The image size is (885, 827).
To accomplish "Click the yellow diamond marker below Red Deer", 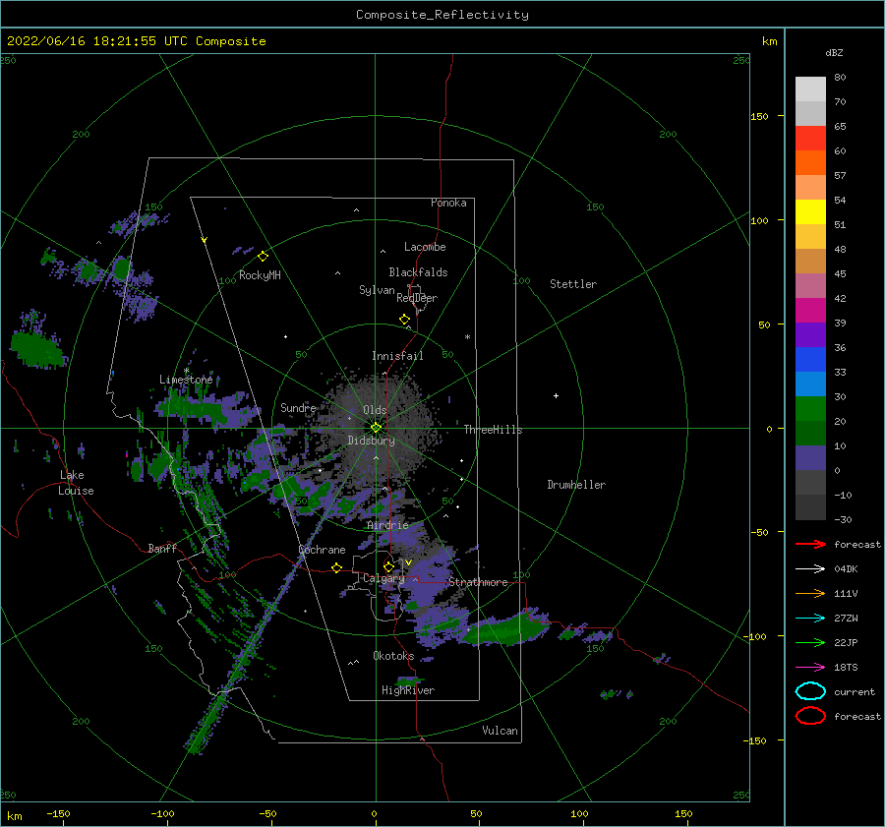I will (405, 320).
